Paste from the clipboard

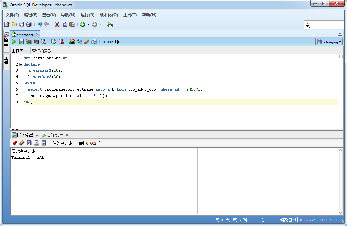(72, 24)
